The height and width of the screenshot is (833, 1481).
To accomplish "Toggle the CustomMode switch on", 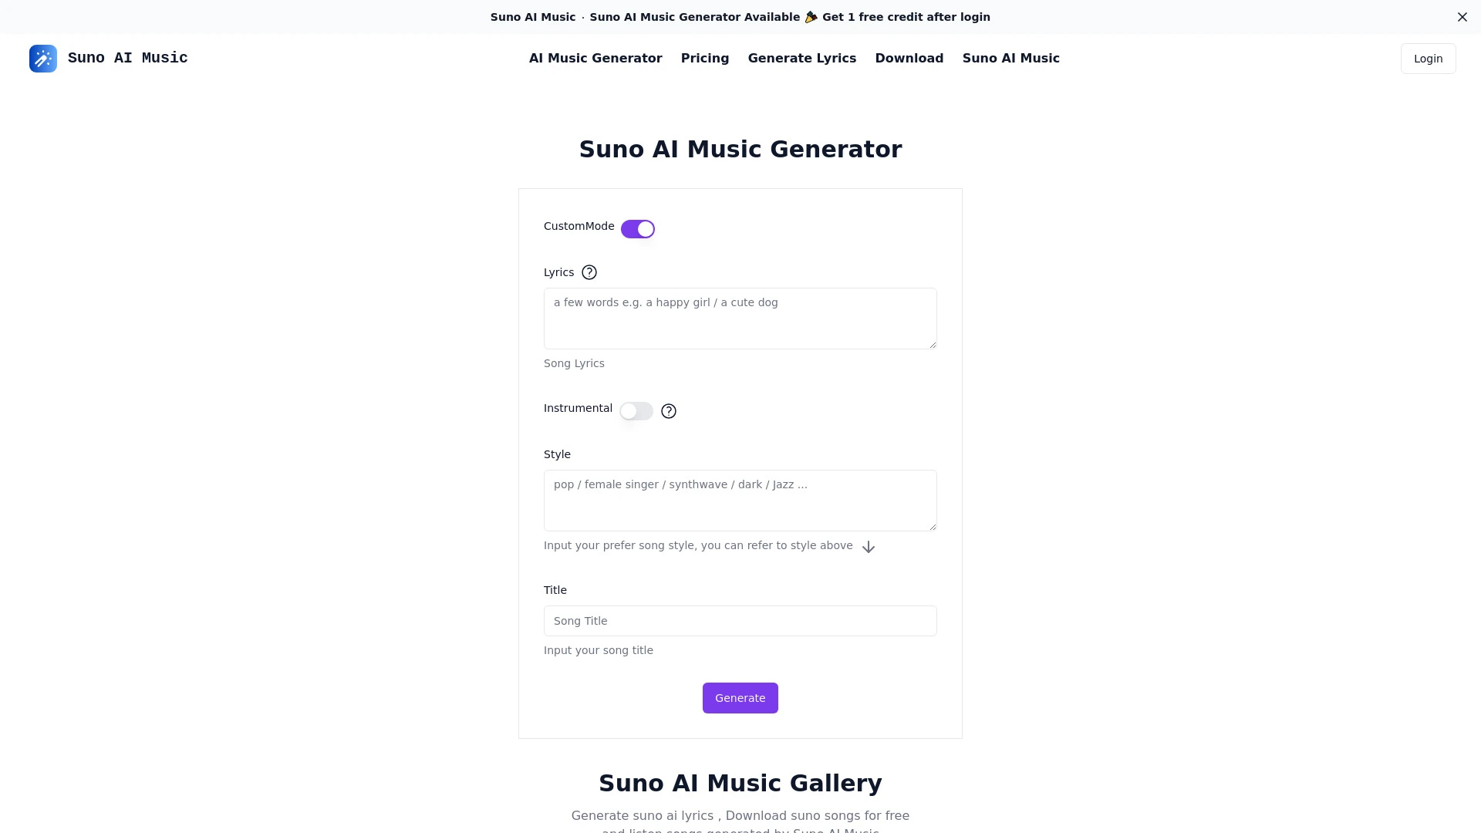I will (636, 228).
